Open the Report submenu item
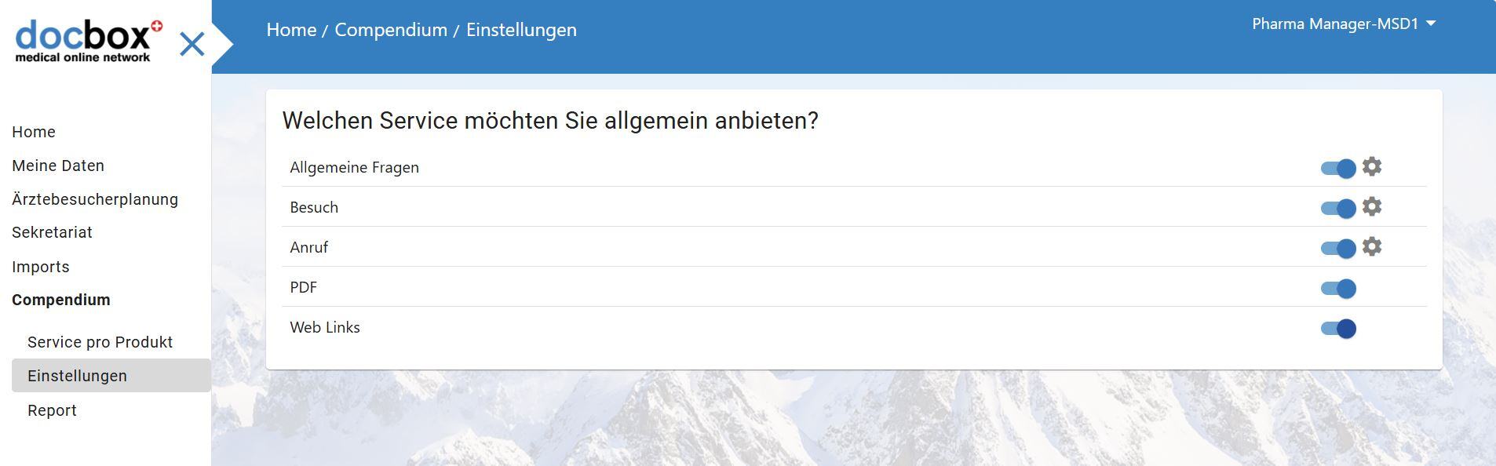This screenshot has height=466, width=1496. click(52, 410)
